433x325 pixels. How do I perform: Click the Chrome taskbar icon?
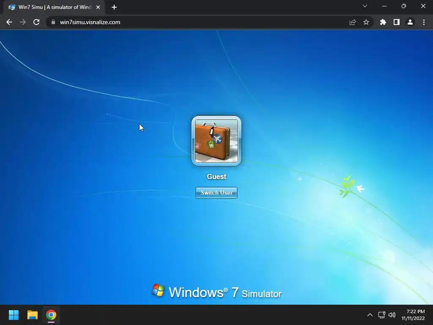click(51, 315)
